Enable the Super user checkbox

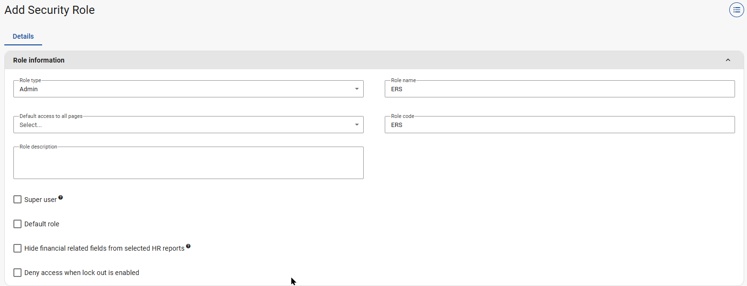[18, 200]
